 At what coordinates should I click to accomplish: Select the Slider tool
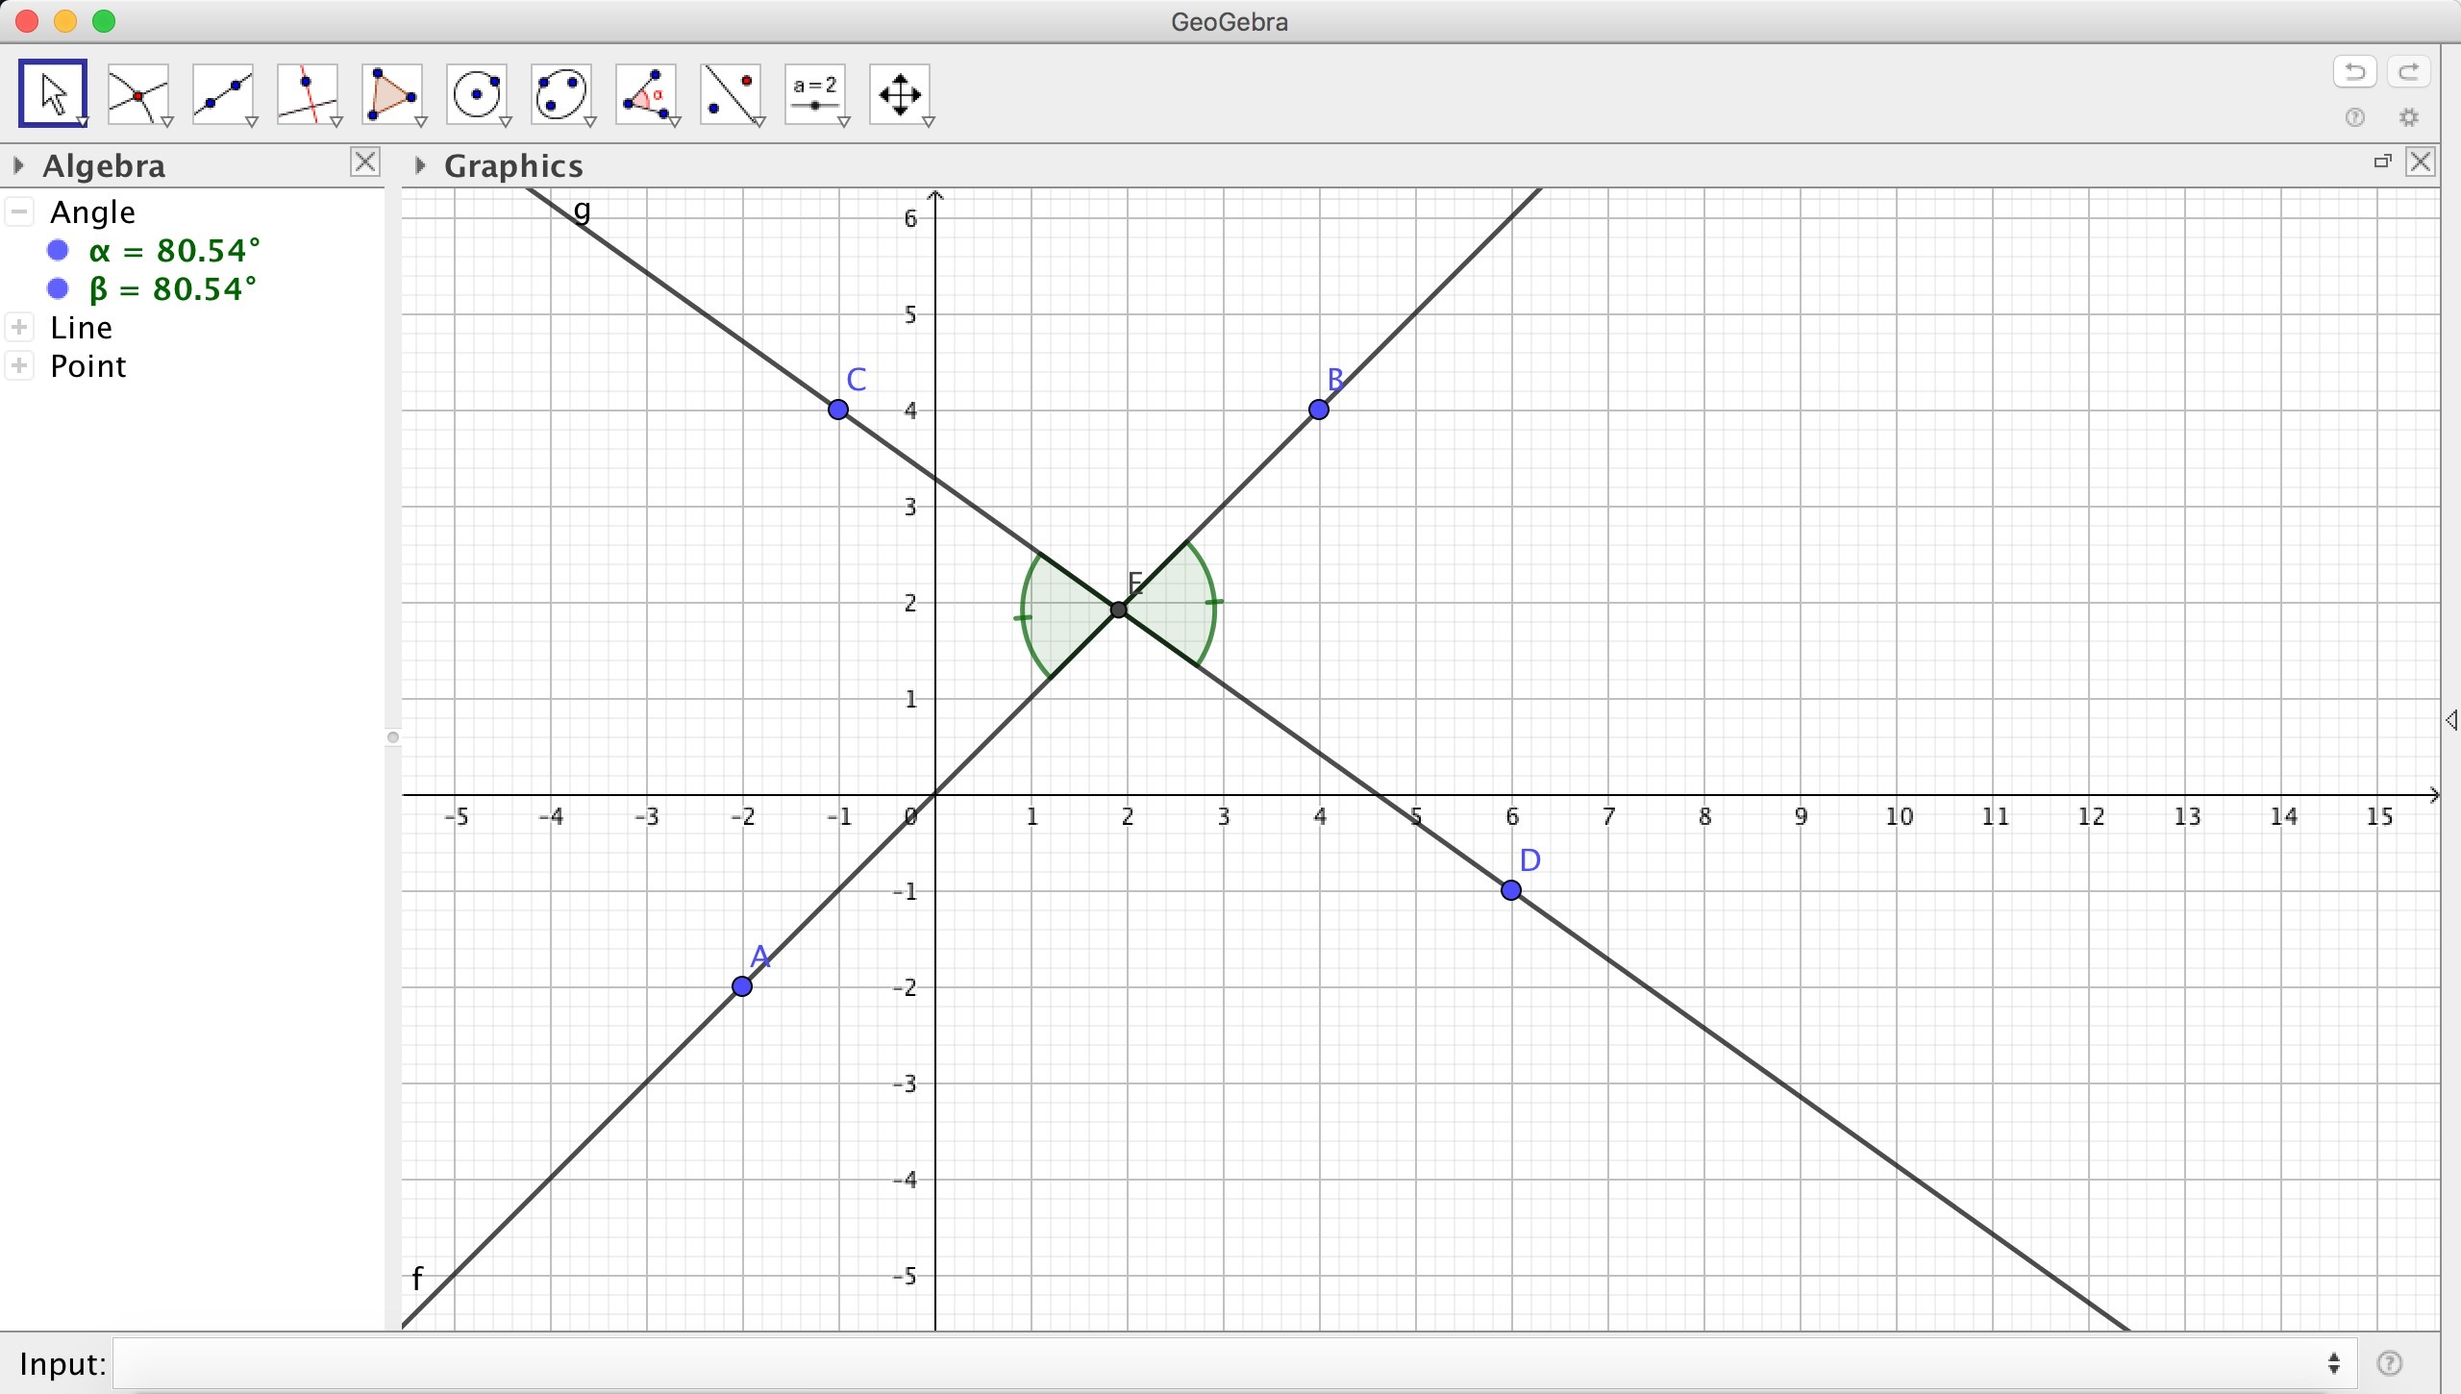[816, 93]
